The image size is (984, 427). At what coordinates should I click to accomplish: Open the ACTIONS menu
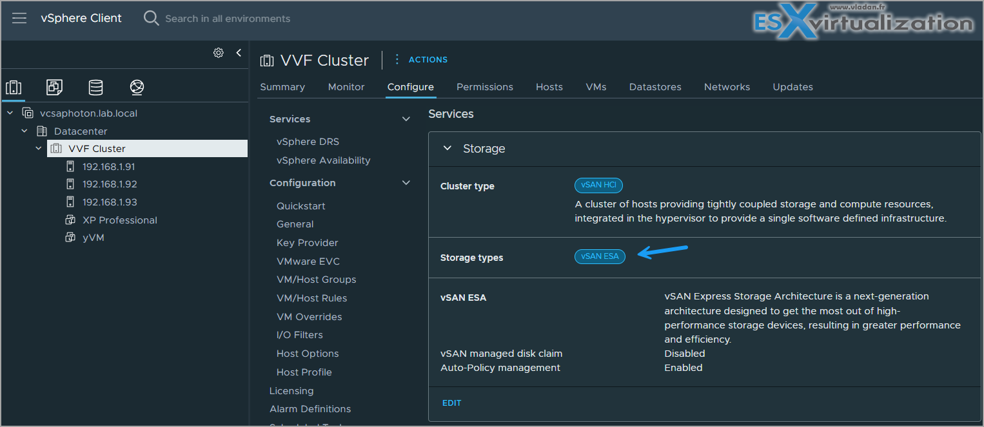click(428, 59)
